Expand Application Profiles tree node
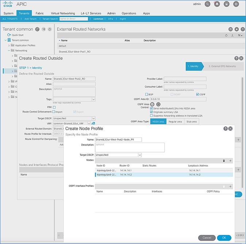 (9, 45)
